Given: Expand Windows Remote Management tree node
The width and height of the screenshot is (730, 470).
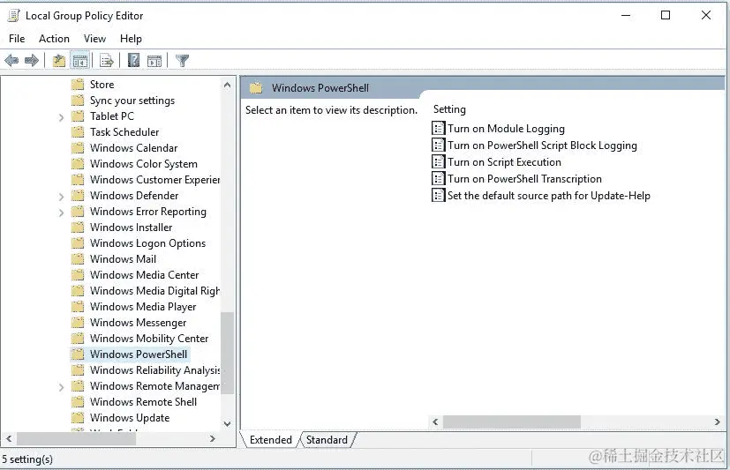Looking at the screenshot, I should click(x=61, y=387).
